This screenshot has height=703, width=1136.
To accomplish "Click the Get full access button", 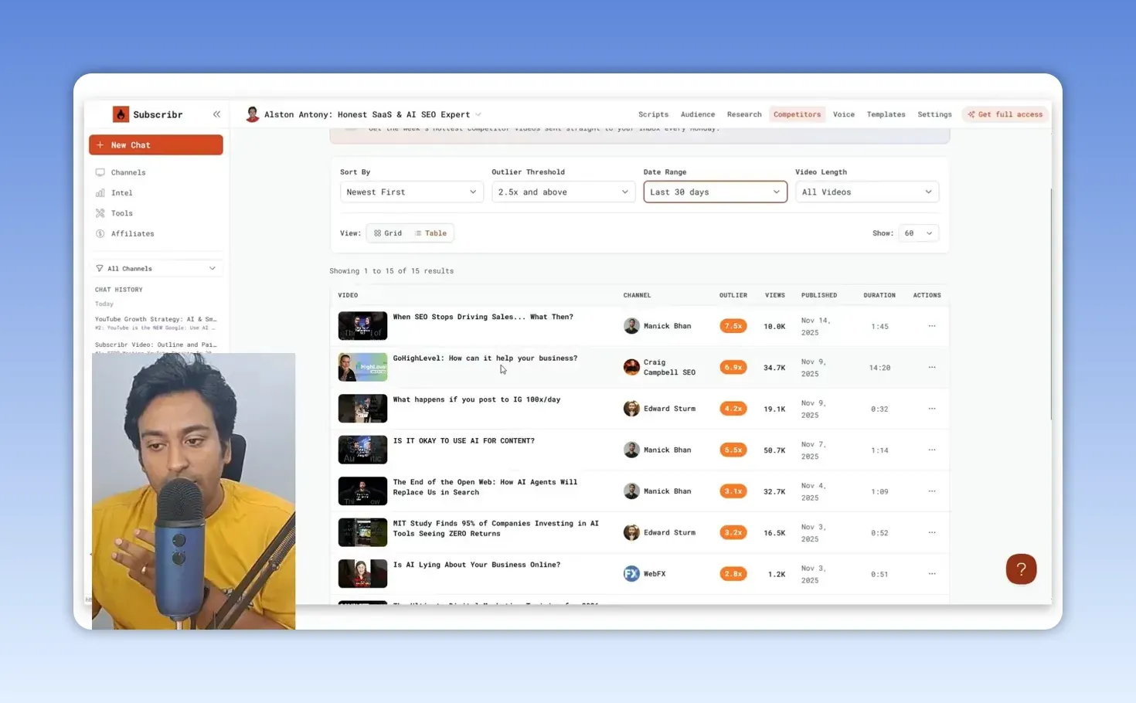I will [1005, 114].
